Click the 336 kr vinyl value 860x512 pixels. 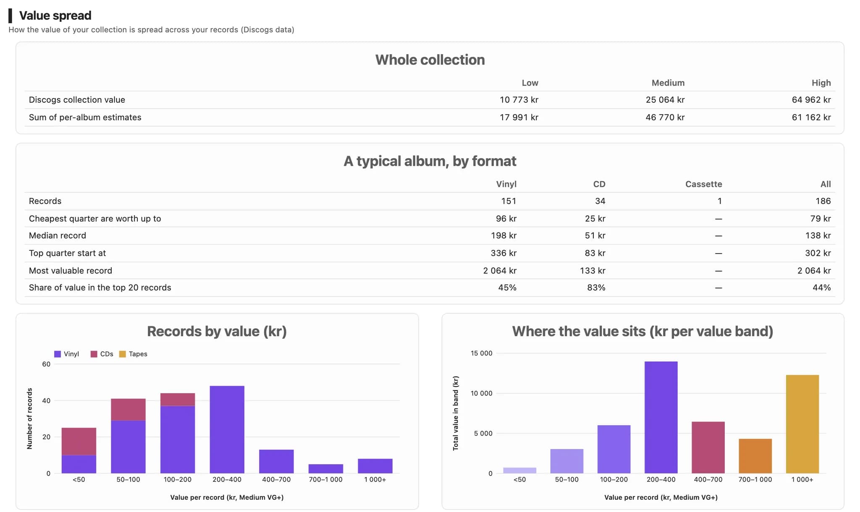coord(503,253)
